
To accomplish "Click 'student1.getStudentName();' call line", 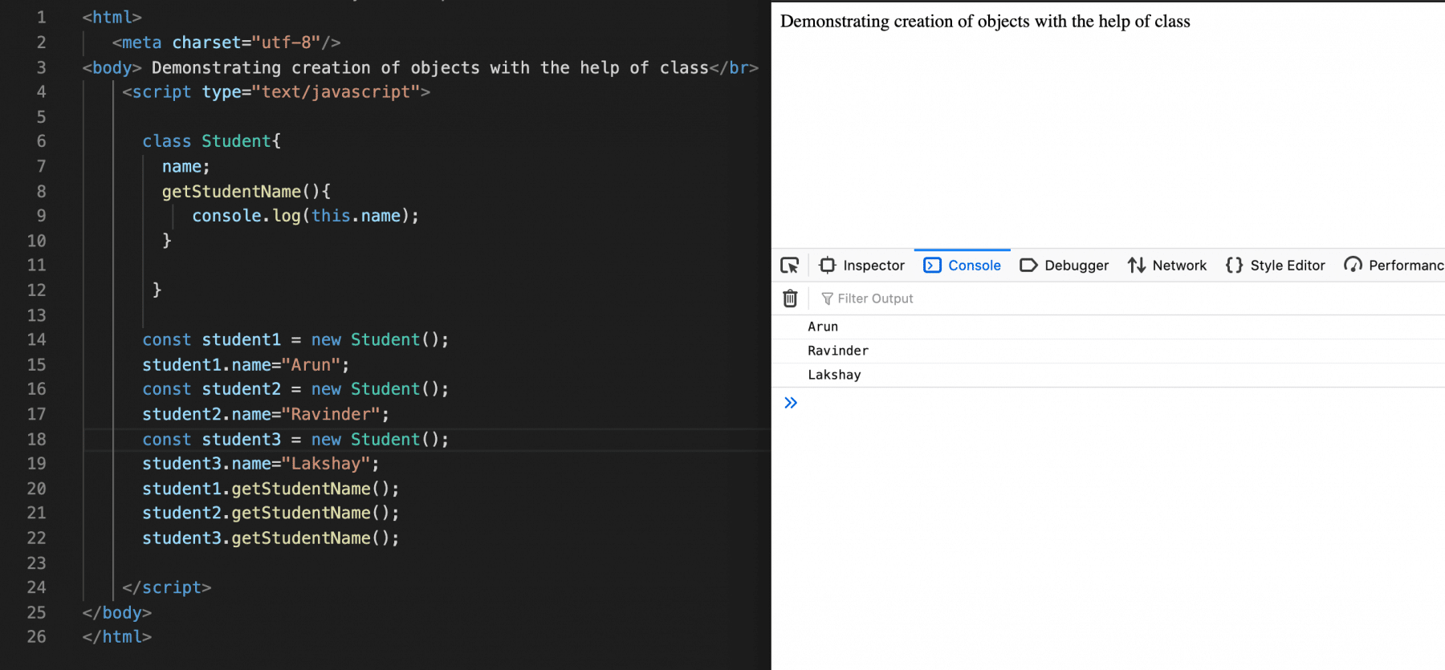I will (271, 489).
